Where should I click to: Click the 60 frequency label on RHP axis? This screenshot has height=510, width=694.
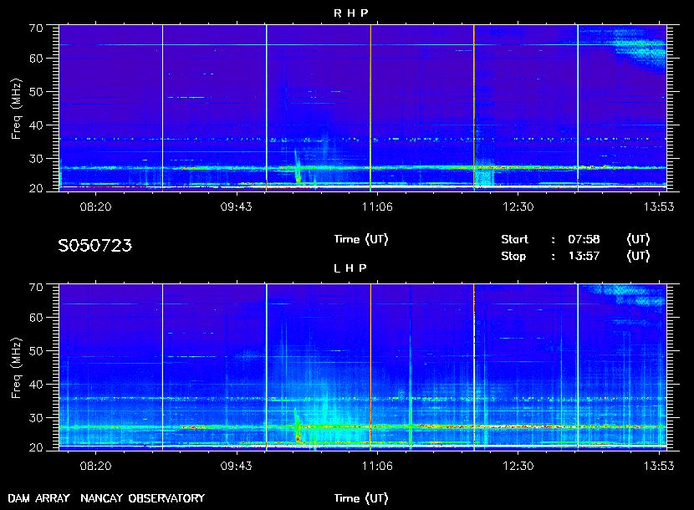(36, 59)
